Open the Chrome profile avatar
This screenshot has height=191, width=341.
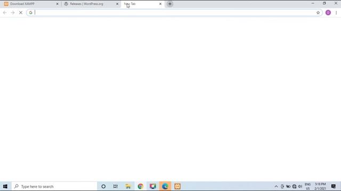click(328, 13)
